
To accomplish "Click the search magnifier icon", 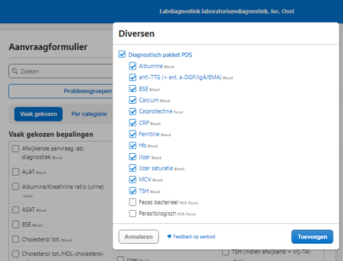I will click(x=15, y=71).
